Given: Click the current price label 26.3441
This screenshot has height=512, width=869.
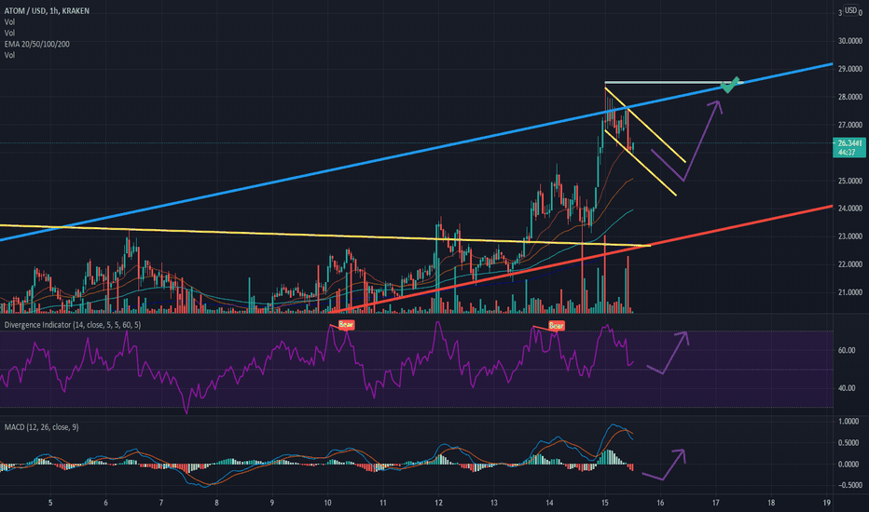Looking at the screenshot, I should coord(849,142).
